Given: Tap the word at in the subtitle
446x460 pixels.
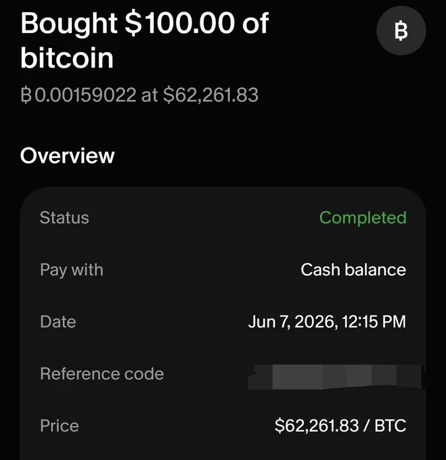Looking at the screenshot, I should 150,95.
